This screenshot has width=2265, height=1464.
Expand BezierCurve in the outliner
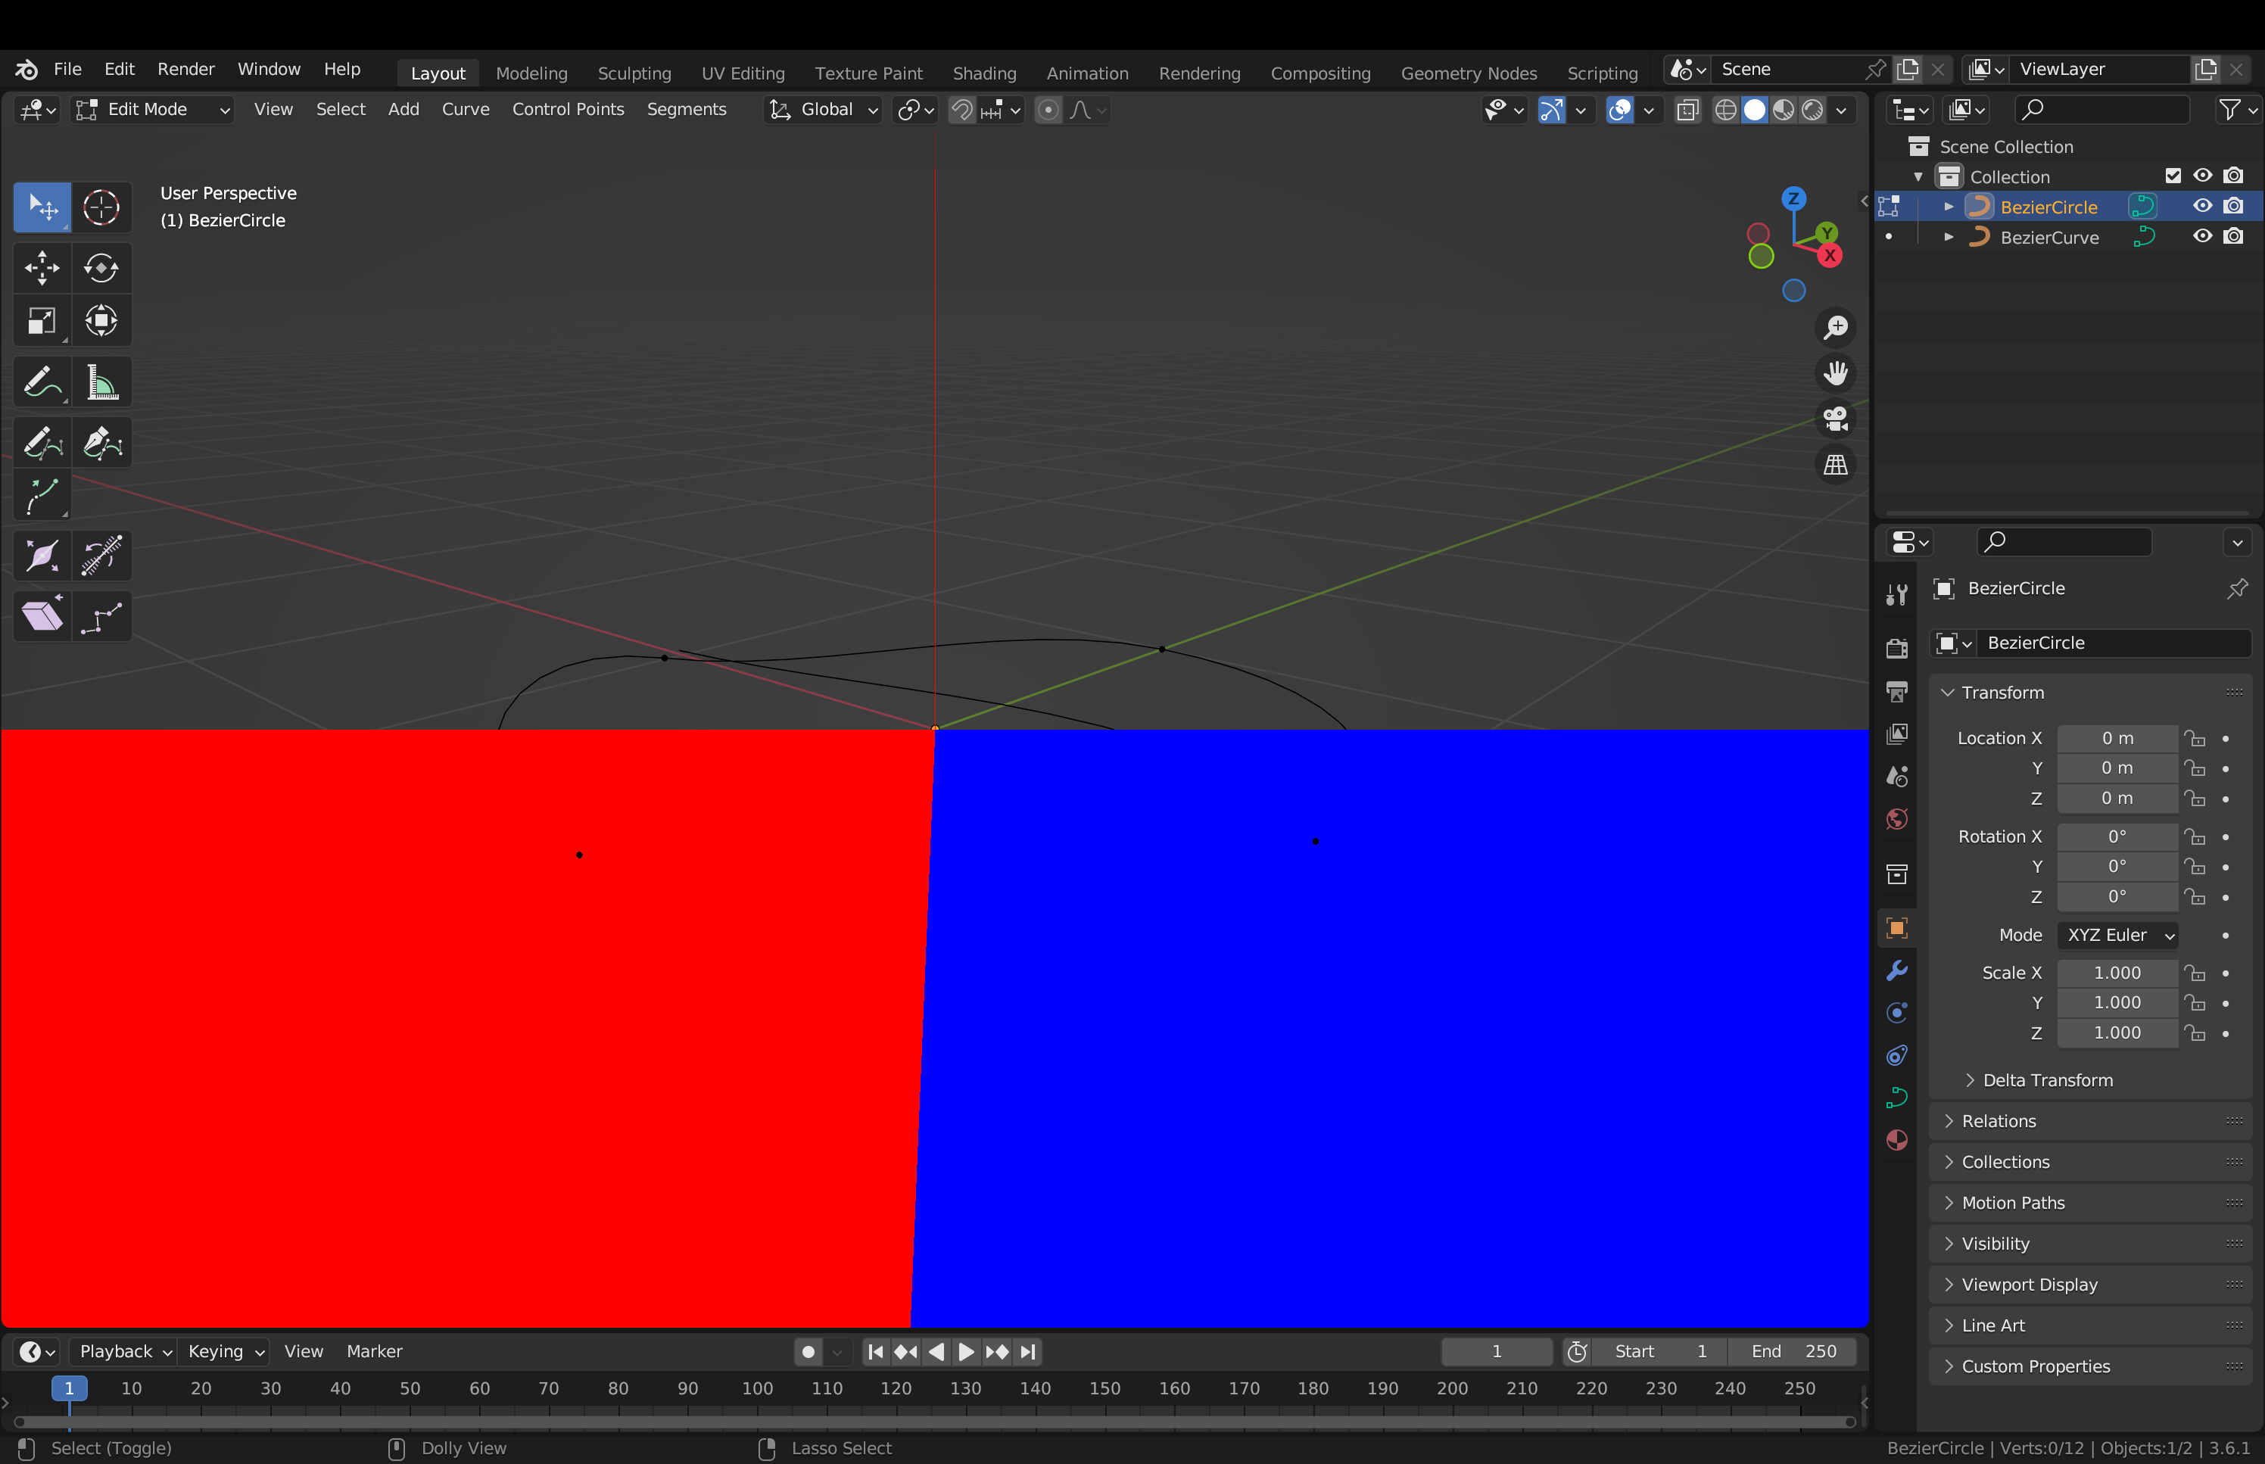coord(1949,237)
